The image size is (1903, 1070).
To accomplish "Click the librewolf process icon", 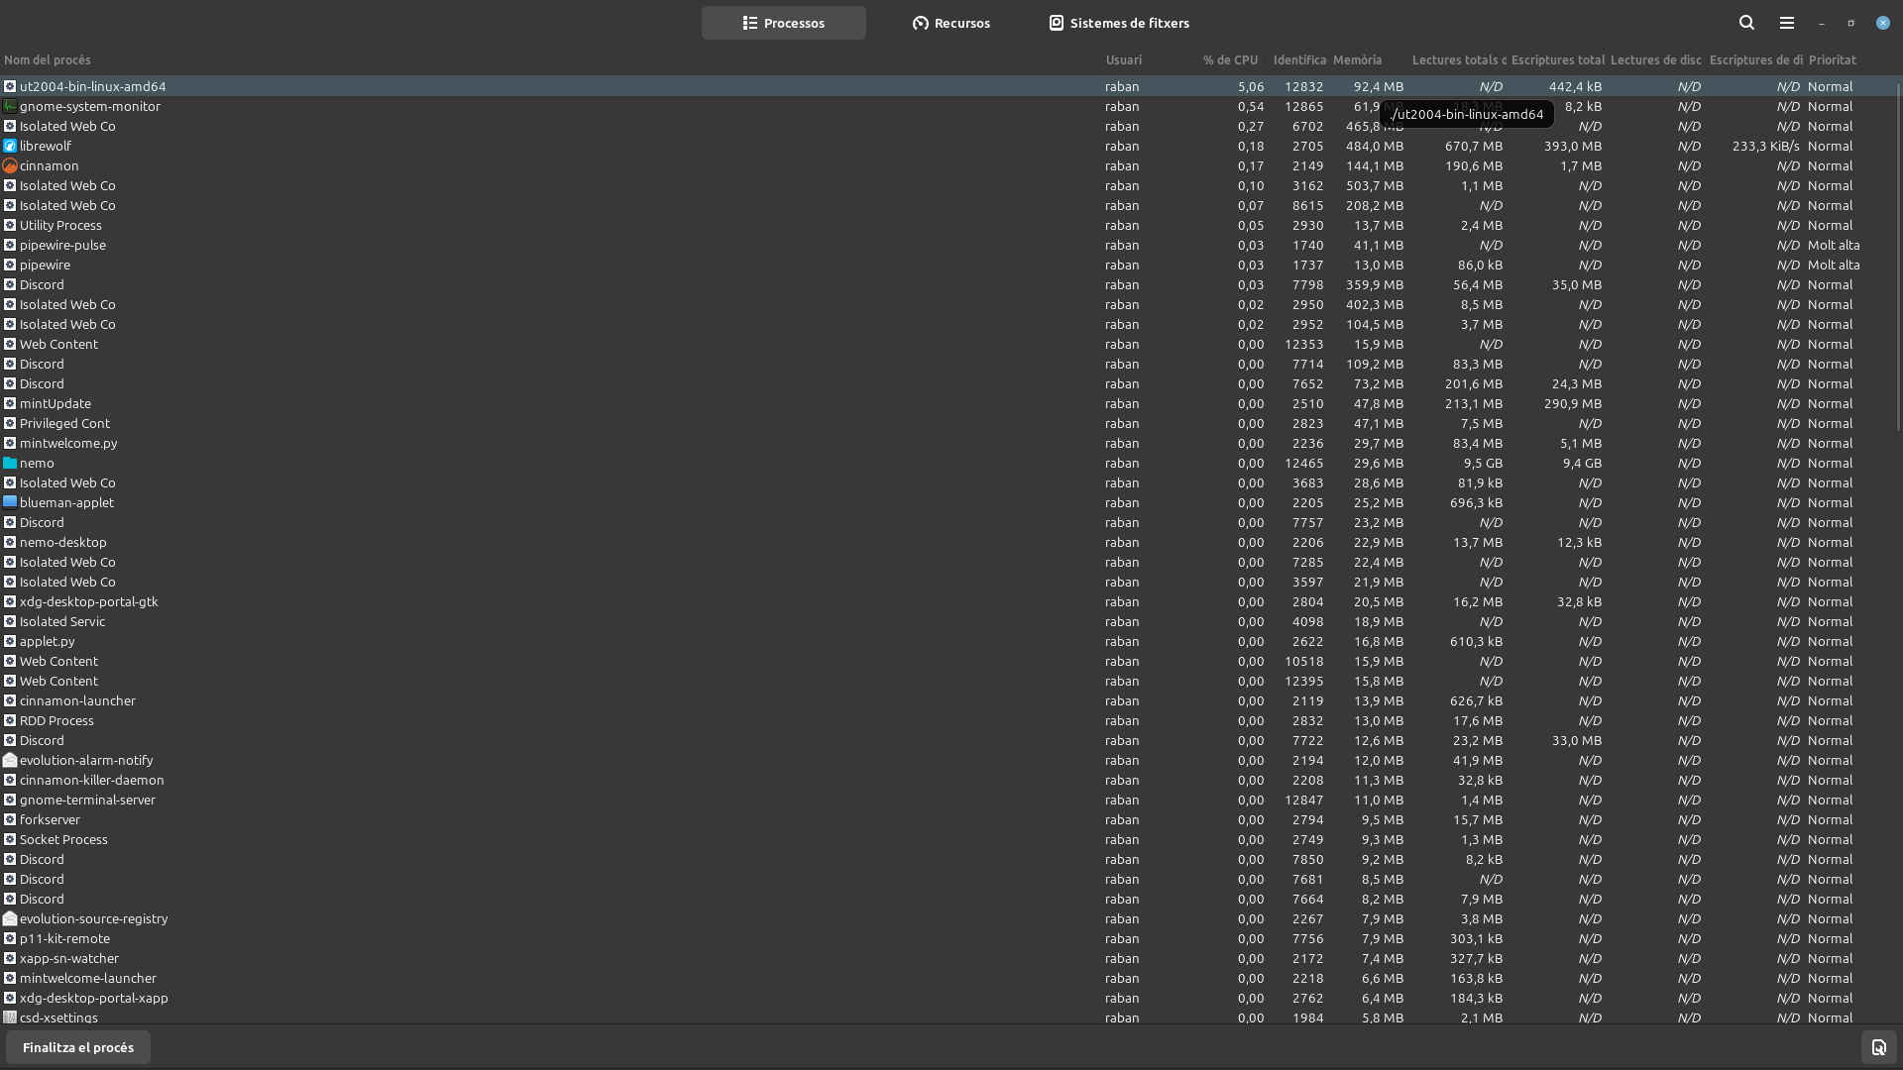I will click(10, 146).
